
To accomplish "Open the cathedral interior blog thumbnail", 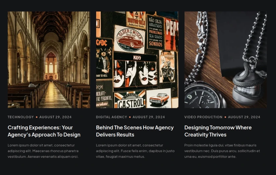I will point(49,60).
